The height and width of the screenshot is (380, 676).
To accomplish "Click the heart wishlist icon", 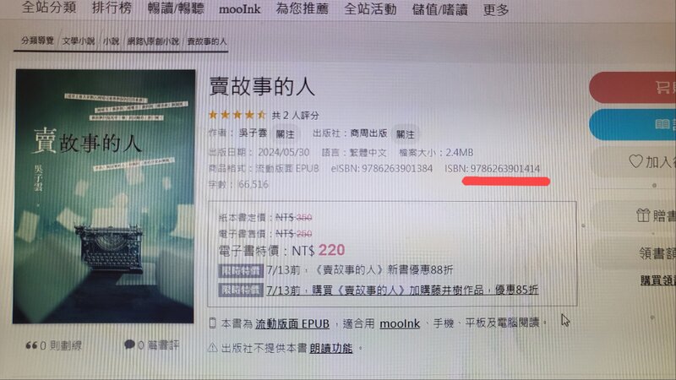I will click(635, 161).
